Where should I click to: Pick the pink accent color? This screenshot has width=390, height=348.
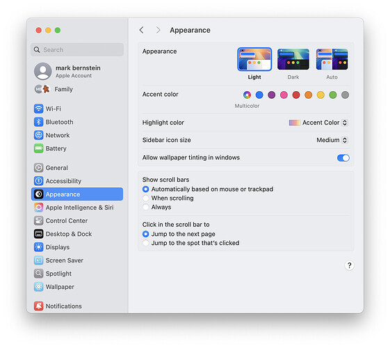point(284,95)
